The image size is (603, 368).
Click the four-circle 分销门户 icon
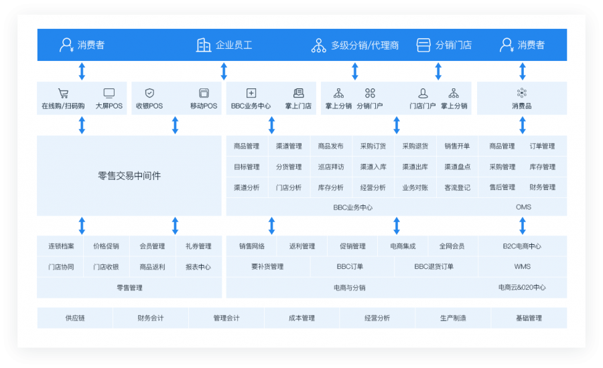pyautogui.click(x=370, y=94)
